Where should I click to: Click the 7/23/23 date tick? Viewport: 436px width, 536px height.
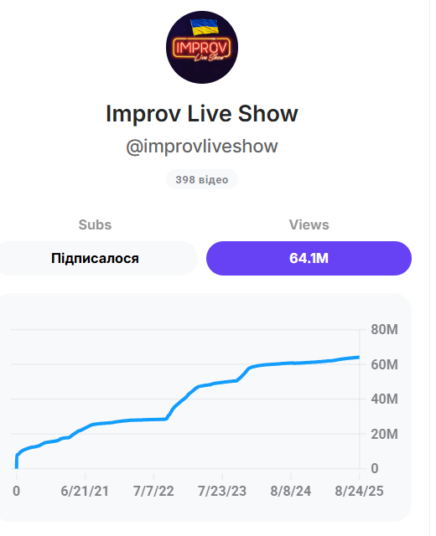click(222, 492)
